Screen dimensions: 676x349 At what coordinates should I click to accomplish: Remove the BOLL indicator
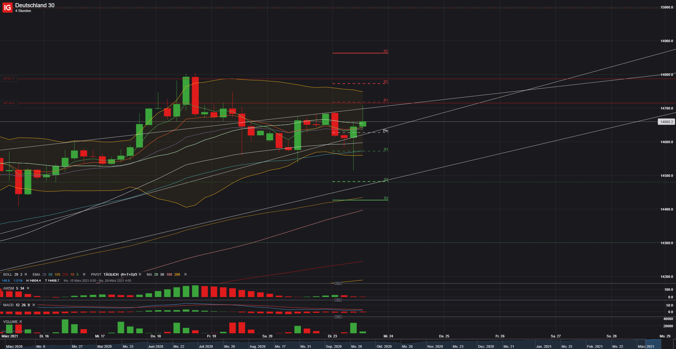click(26, 274)
